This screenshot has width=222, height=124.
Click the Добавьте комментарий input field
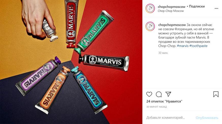pos(166,118)
